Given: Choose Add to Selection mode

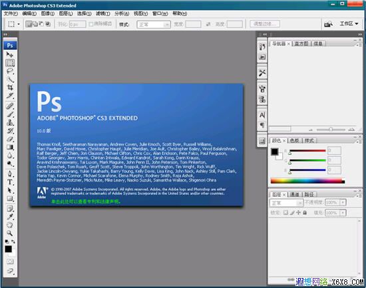Looking at the screenshot, I should pyautogui.click(x=35, y=24).
